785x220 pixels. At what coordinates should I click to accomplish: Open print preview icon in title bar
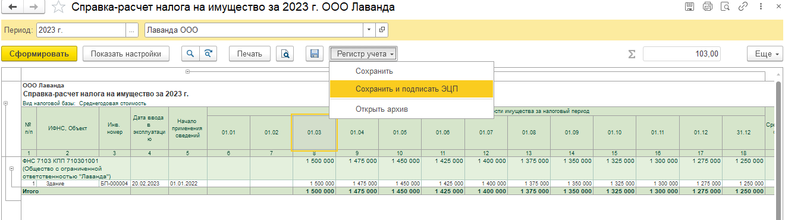(x=724, y=7)
